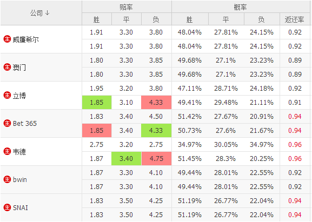
Task: Click the green highlighted 1.85 cell for 立博
Action: tap(97, 102)
